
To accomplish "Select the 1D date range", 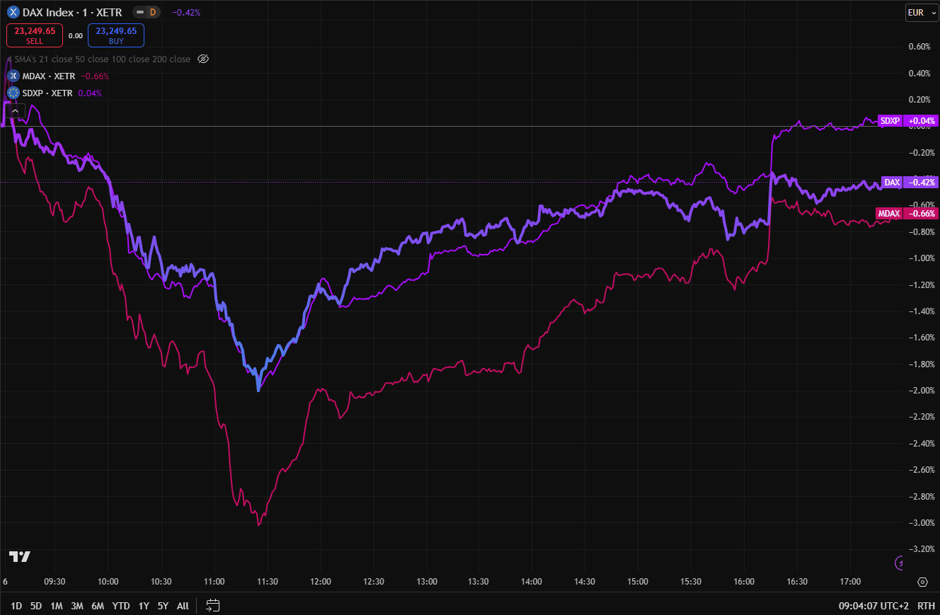I will (16, 606).
